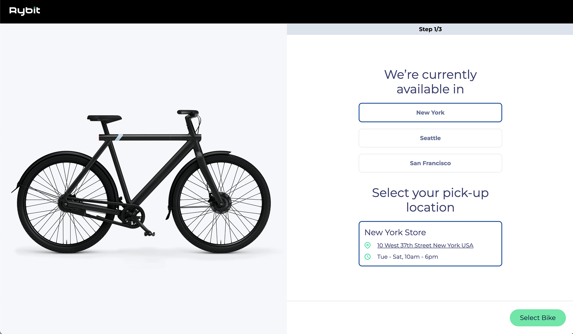Click the green location pin icon

pyautogui.click(x=368, y=245)
